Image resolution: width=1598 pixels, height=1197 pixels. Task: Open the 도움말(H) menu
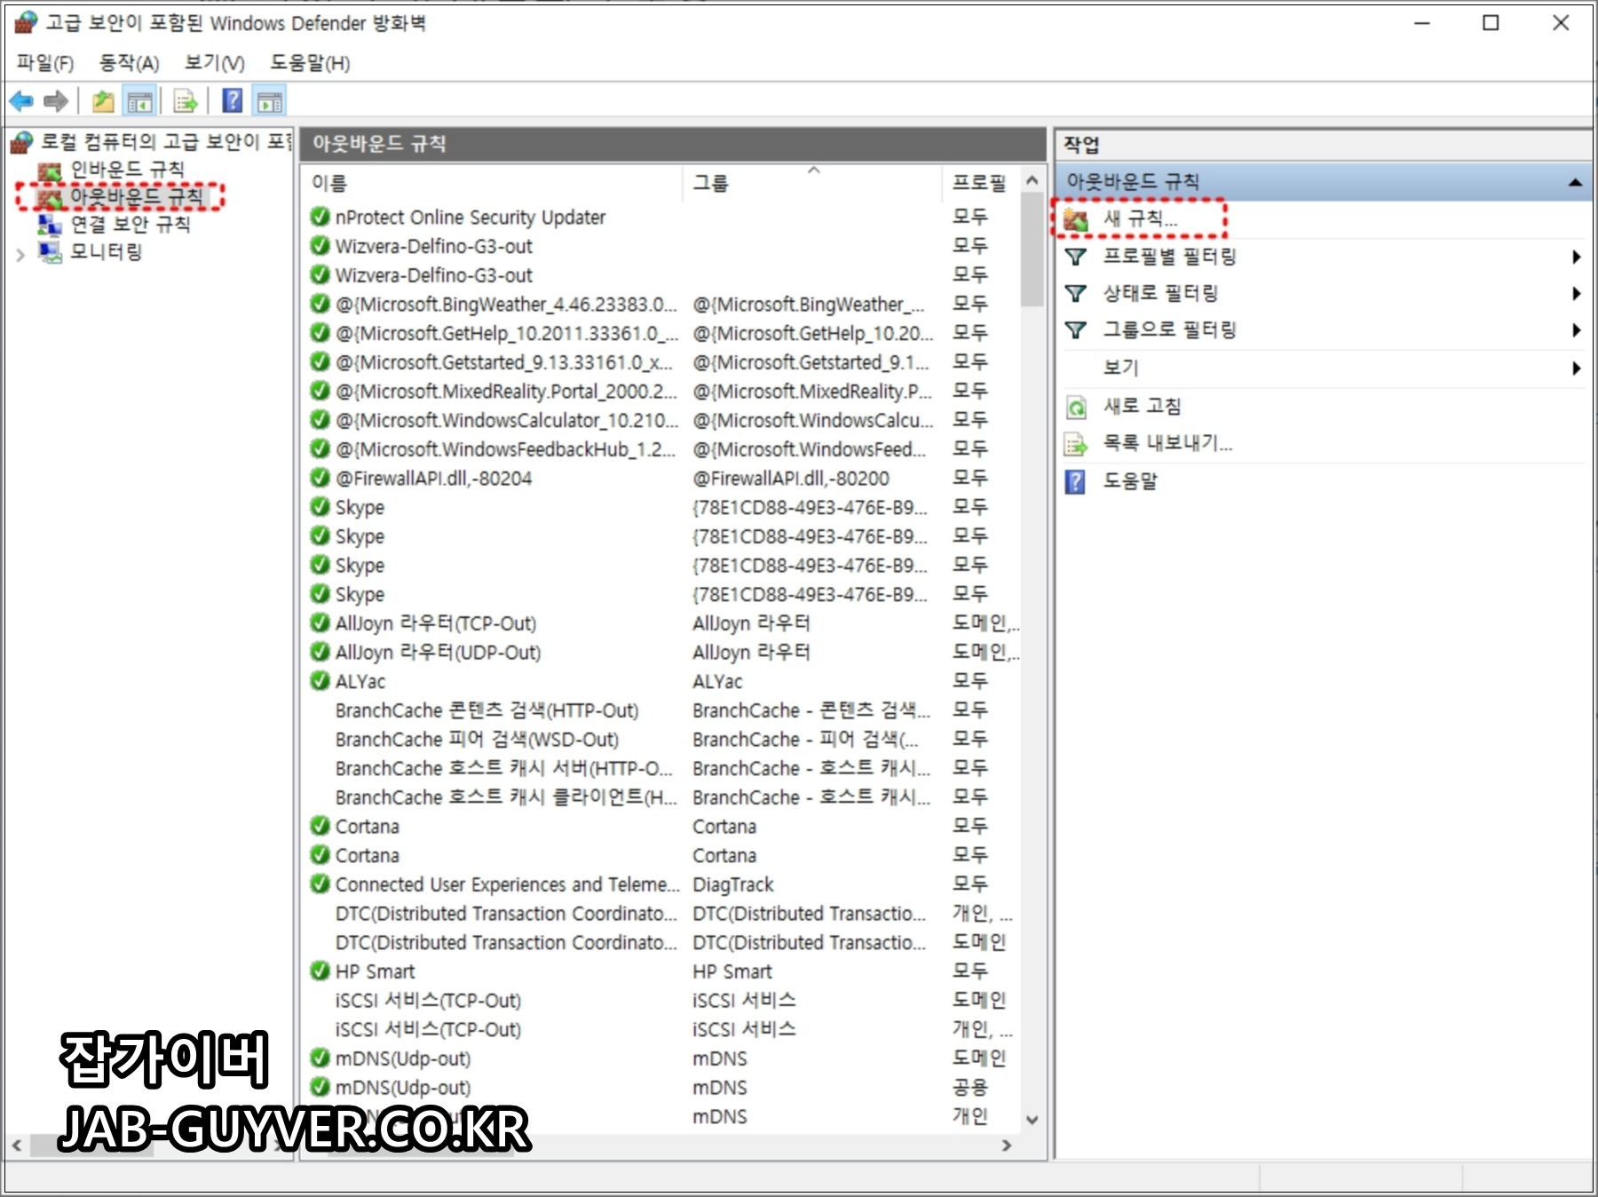pos(310,63)
